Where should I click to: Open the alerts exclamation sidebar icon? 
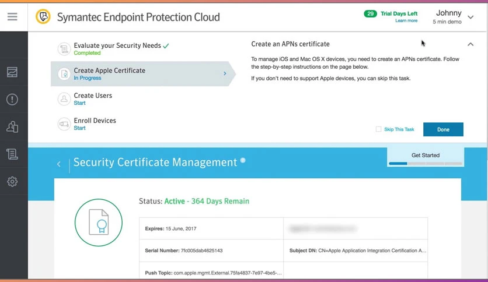(12, 100)
